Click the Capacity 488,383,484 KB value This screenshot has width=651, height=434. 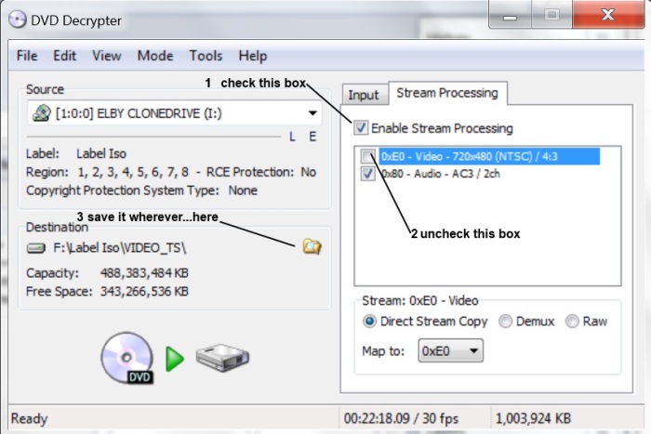(144, 273)
